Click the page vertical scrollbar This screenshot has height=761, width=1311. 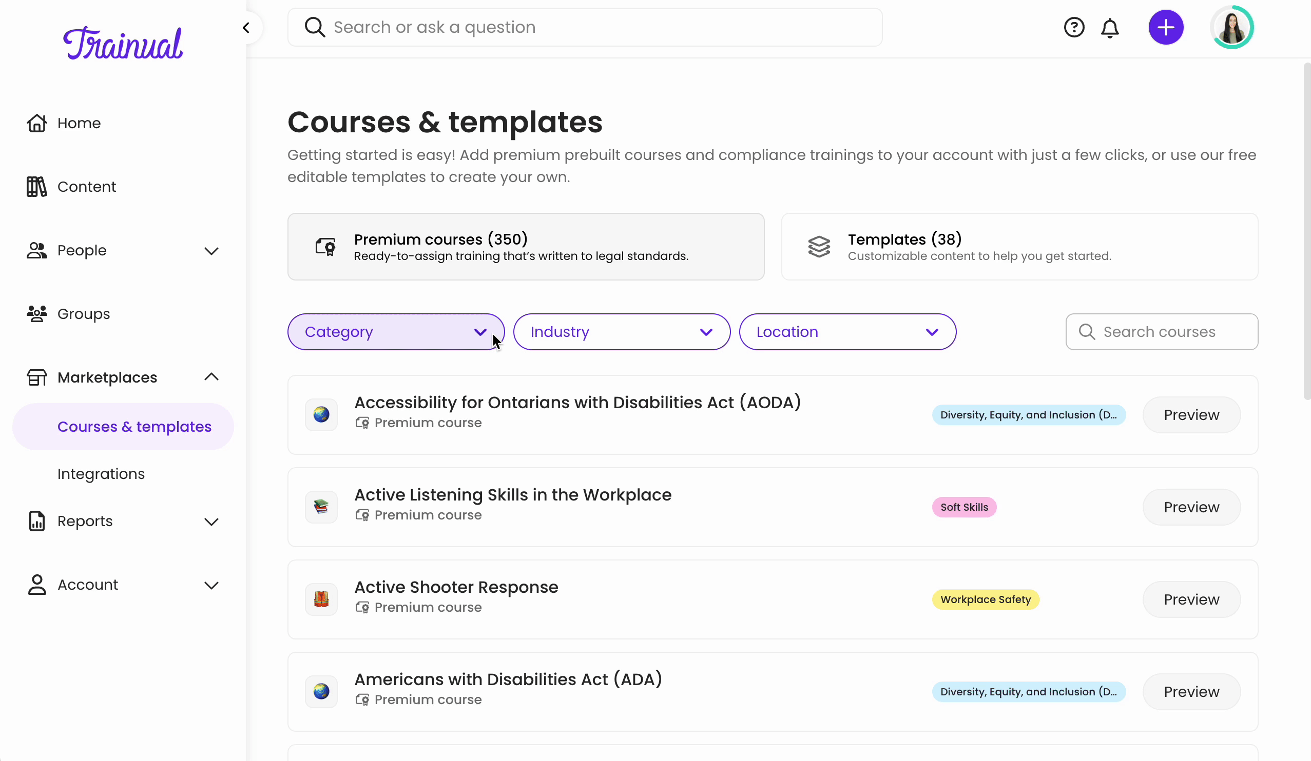[x=1307, y=231]
